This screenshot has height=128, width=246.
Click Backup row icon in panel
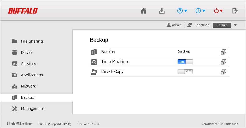94,52
